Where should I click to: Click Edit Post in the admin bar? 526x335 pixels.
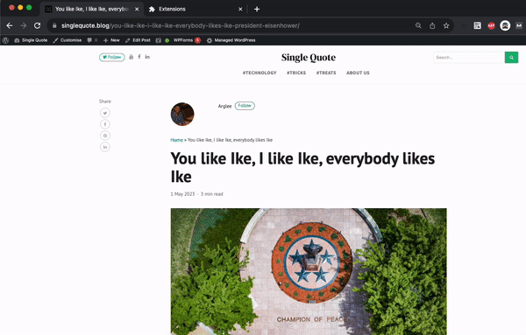(138, 40)
